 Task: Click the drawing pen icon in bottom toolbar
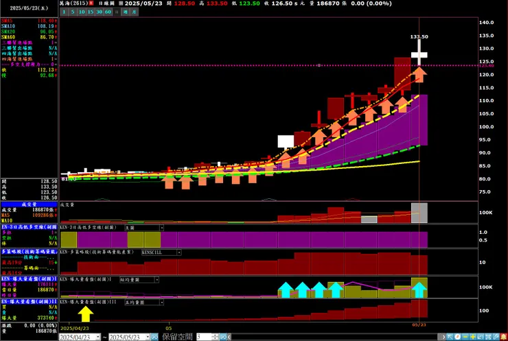(x=496, y=337)
